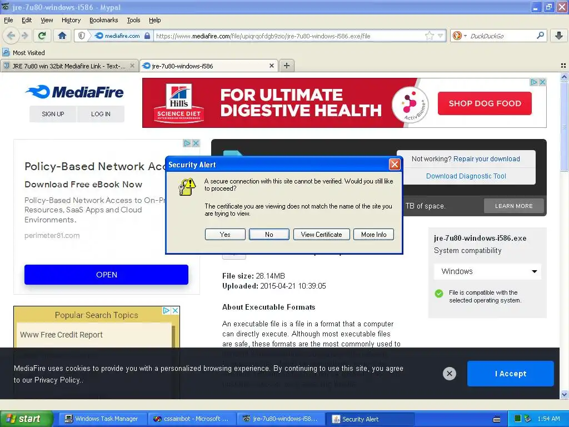This screenshot has width=569, height=427.
Task: Click the Download Diagnostic Tool link
Action: click(x=466, y=176)
